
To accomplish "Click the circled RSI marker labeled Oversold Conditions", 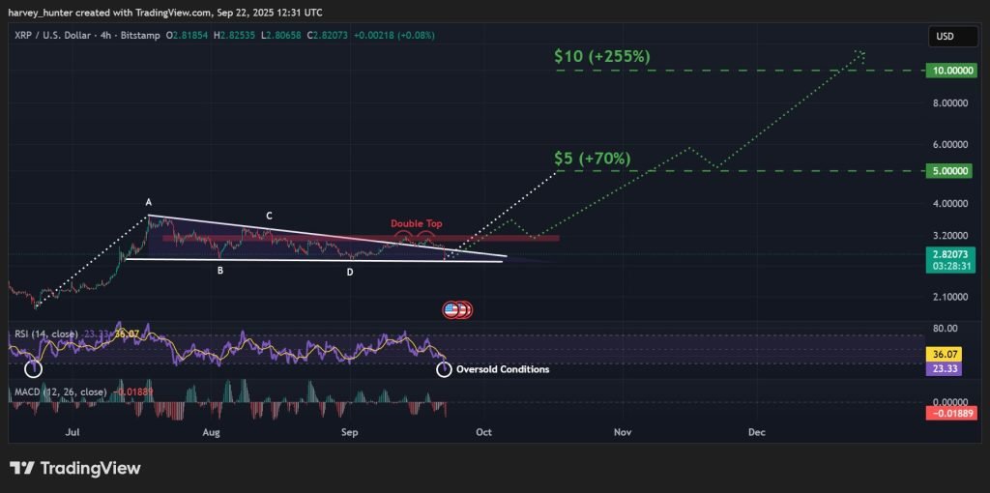I will (444, 368).
